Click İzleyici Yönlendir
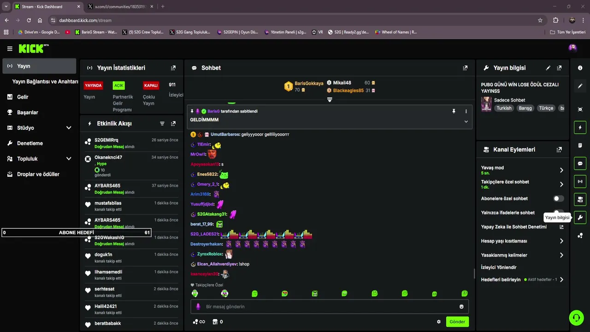Image resolution: width=590 pixels, height=332 pixels. (499, 267)
